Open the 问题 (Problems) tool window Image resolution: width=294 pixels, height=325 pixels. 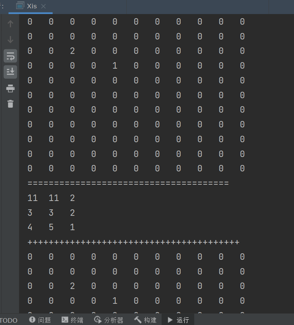pos(40,320)
